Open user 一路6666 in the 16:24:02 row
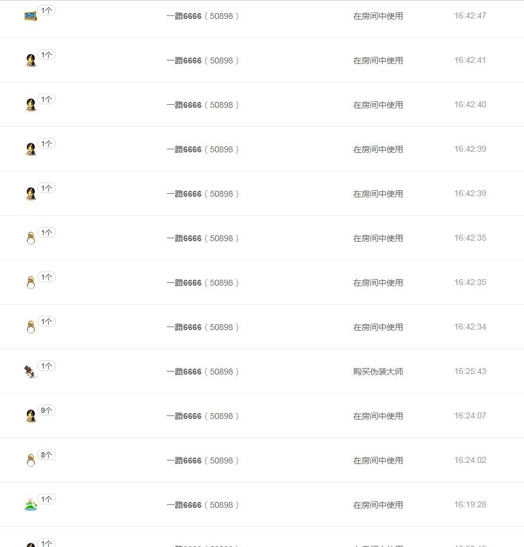Viewport: 524px width, 547px height. coord(184,460)
